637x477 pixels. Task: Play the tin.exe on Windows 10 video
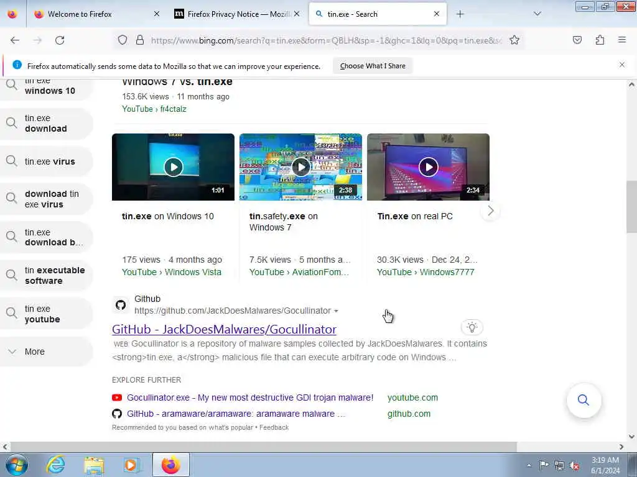click(174, 166)
